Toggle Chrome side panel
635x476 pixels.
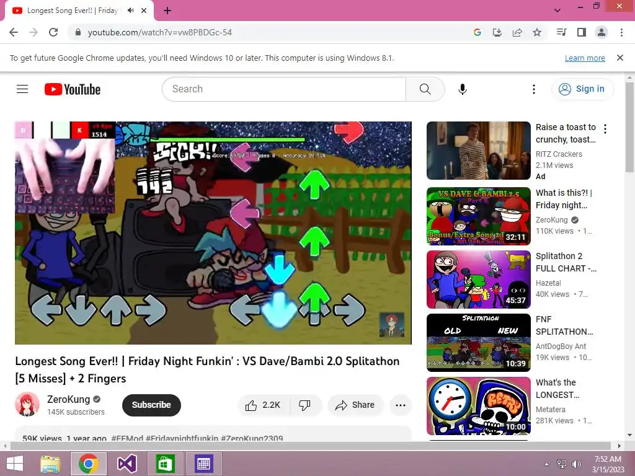pos(582,32)
